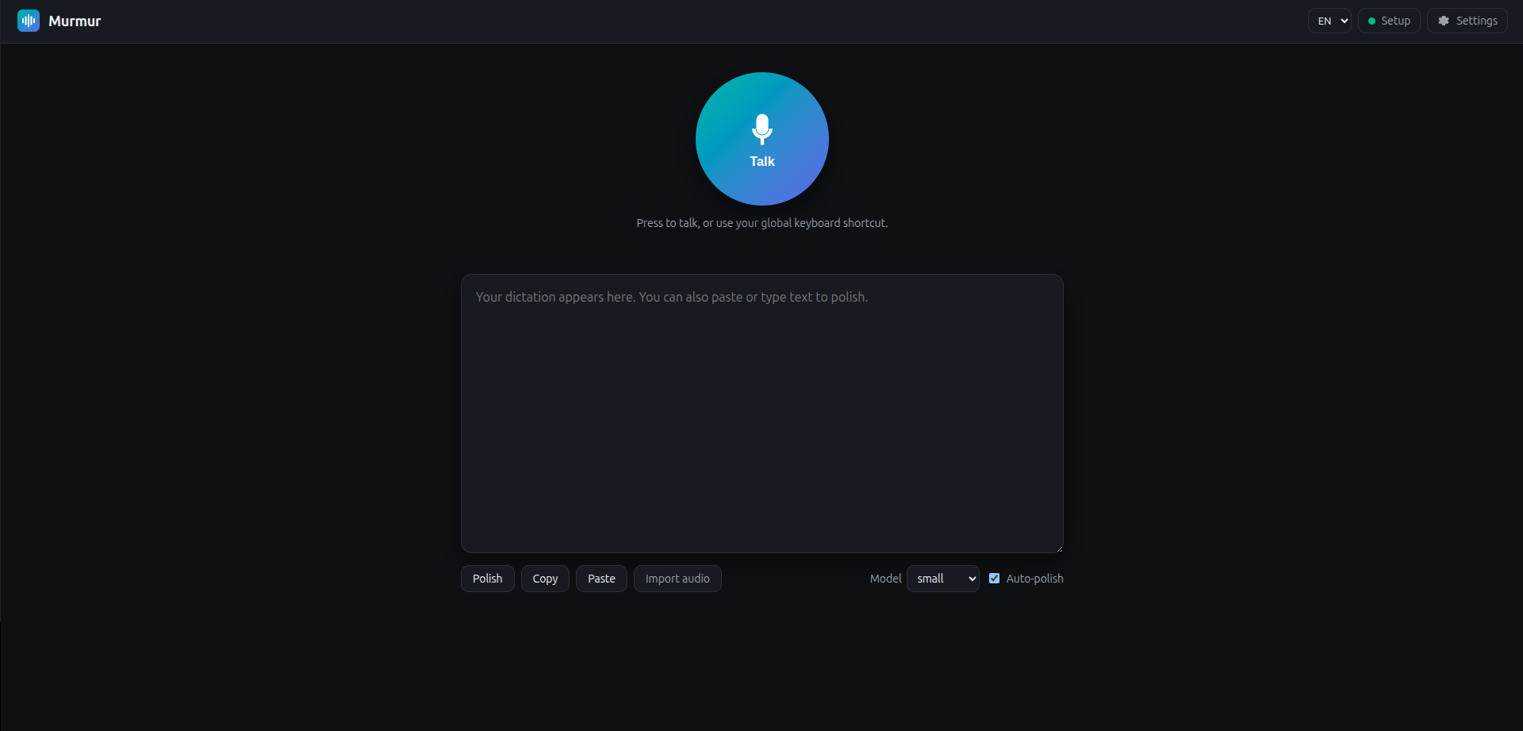Click the 'Press to talk' hint text

[762, 223]
